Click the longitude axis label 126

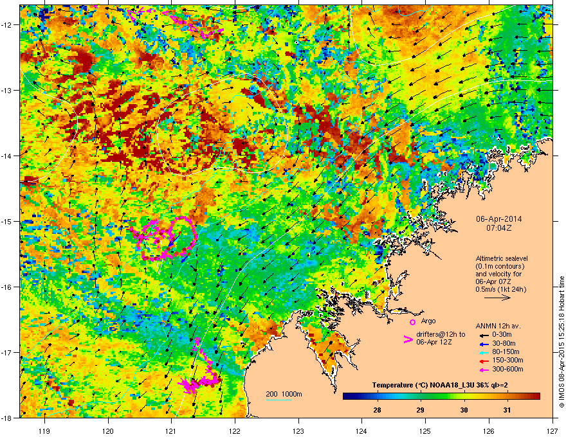489,431
